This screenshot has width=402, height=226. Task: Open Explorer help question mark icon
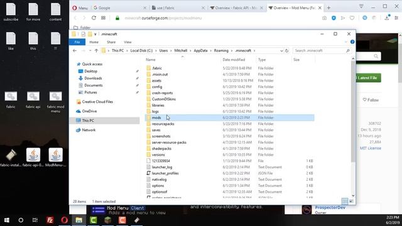[x=352, y=42]
